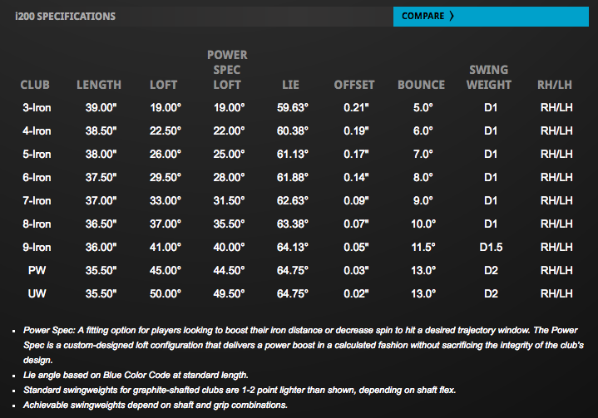
Task: Click the D1.5 swing weight value
Action: coord(491,248)
